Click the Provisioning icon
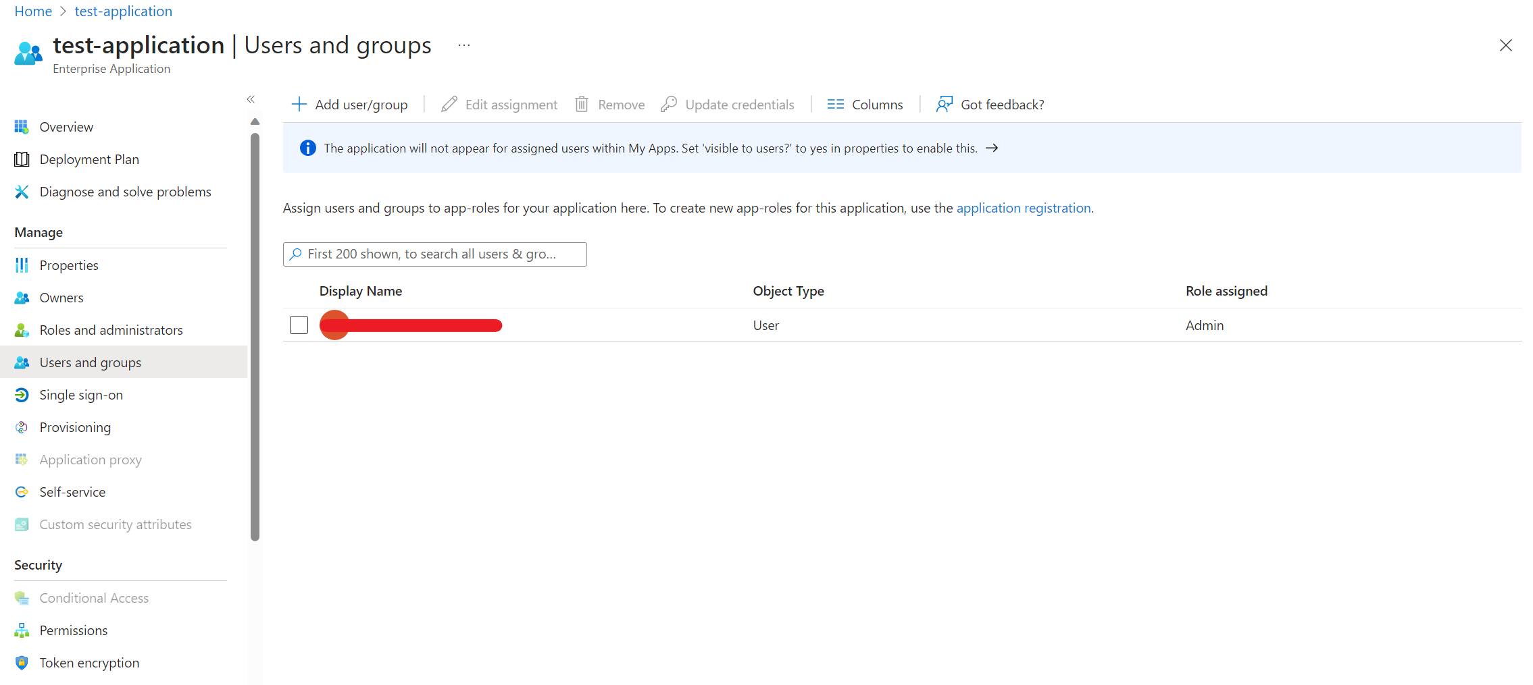This screenshot has height=685, width=1533. tap(22, 427)
